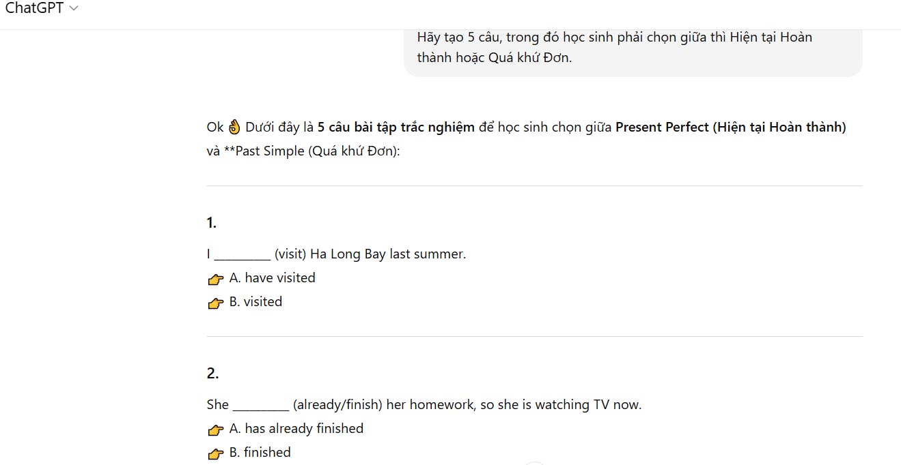Click pointing hand beside 'B. finished'
Image resolution: width=901 pixels, height=465 pixels.
click(x=216, y=453)
